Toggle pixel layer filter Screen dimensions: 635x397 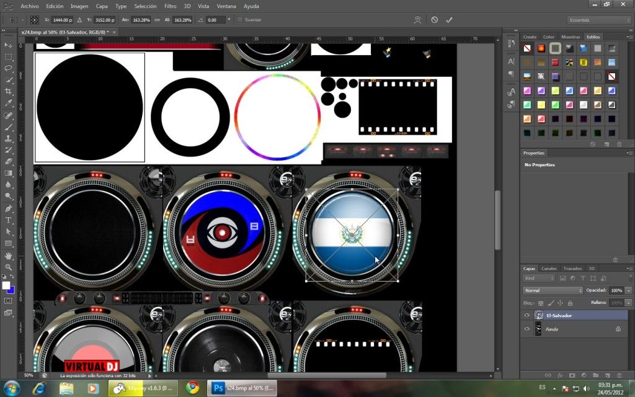(563, 279)
